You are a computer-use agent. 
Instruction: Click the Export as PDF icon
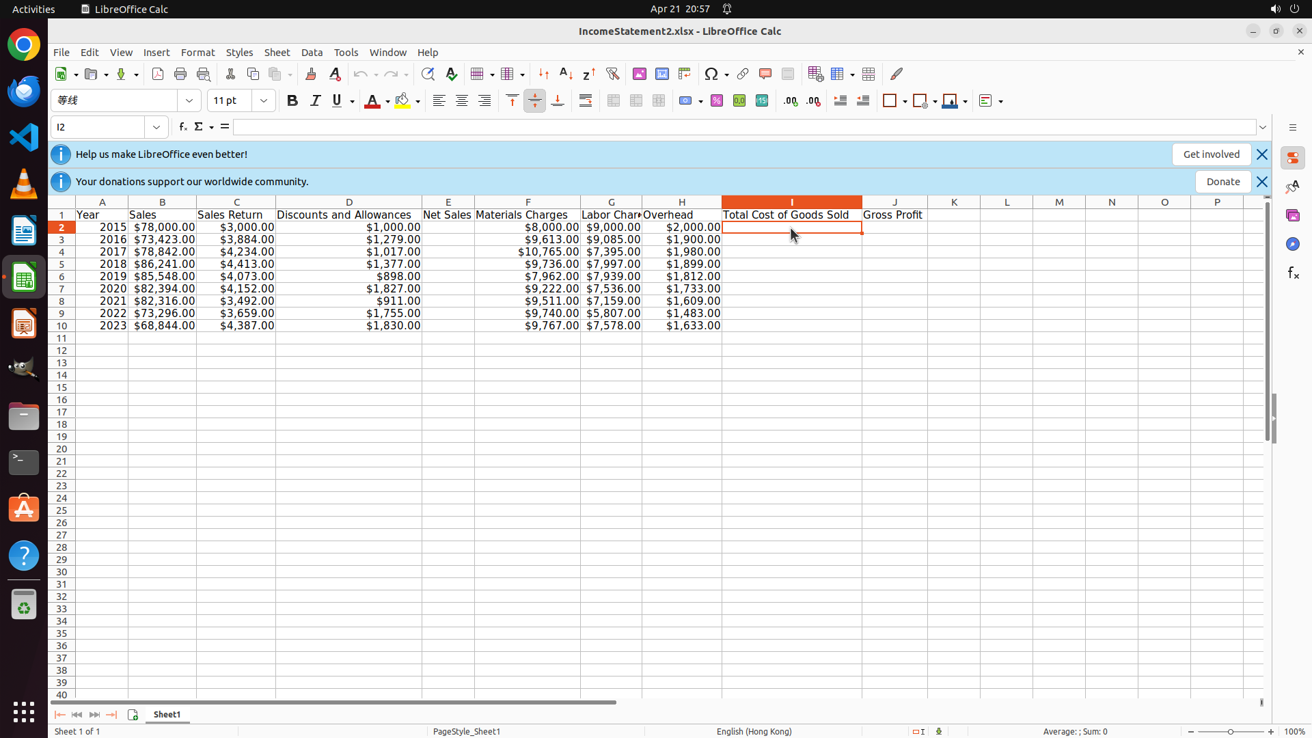click(158, 74)
